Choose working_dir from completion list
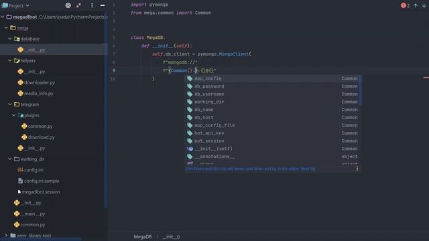 [x=272, y=102]
